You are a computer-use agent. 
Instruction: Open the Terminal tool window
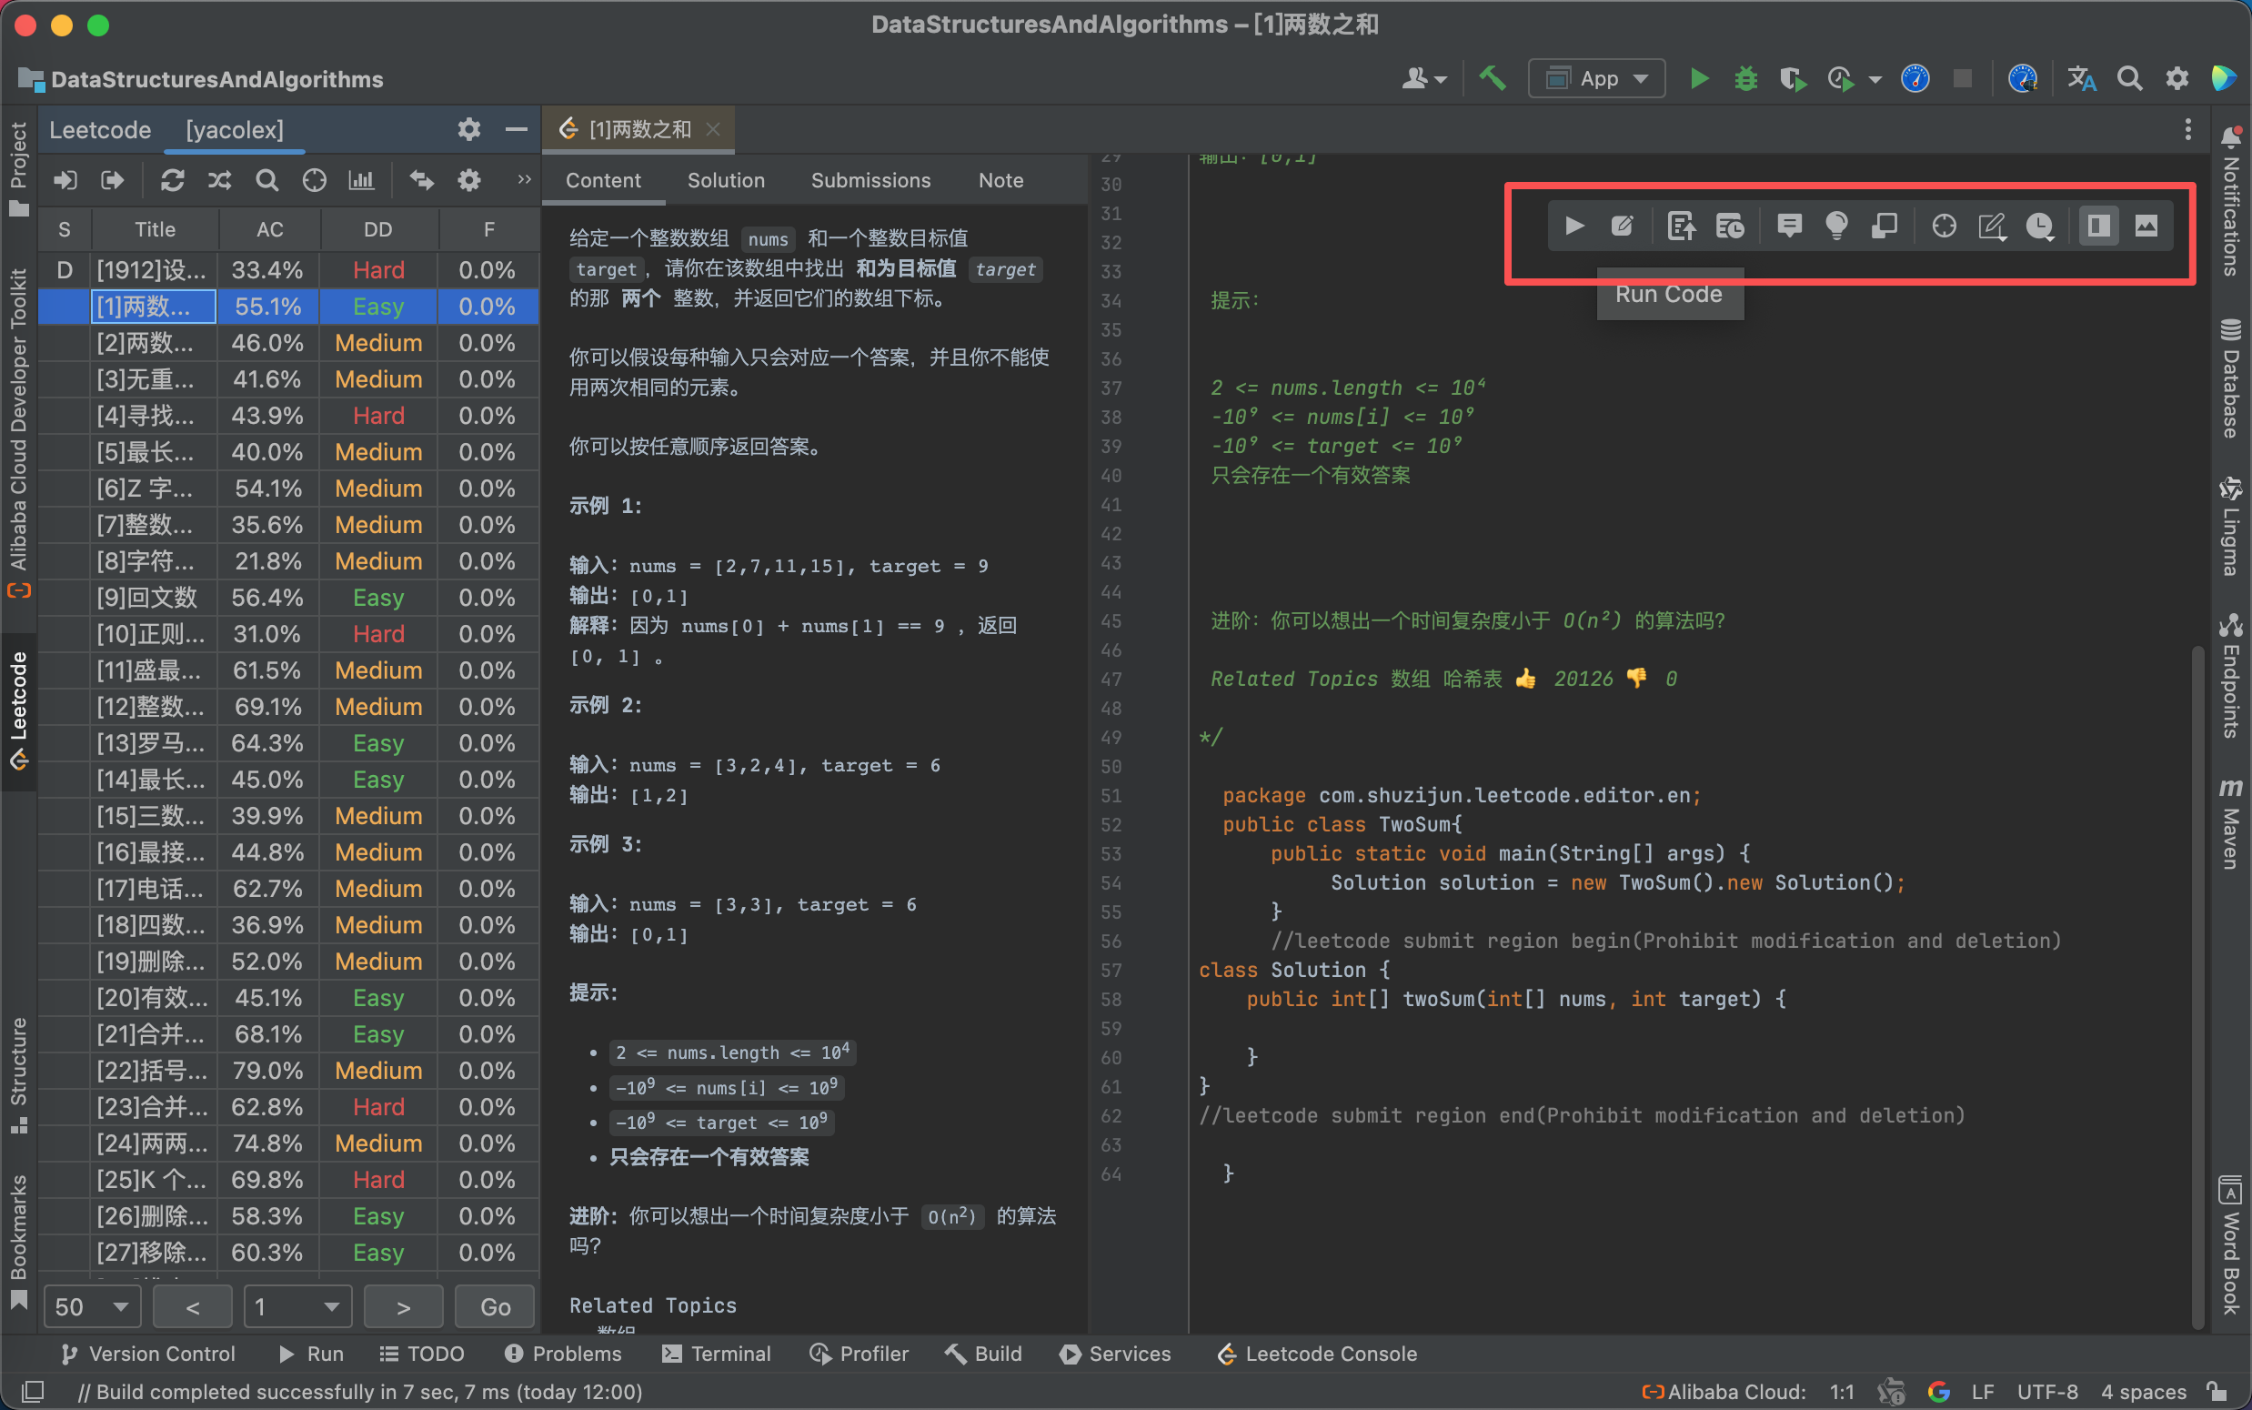pos(716,1353)
